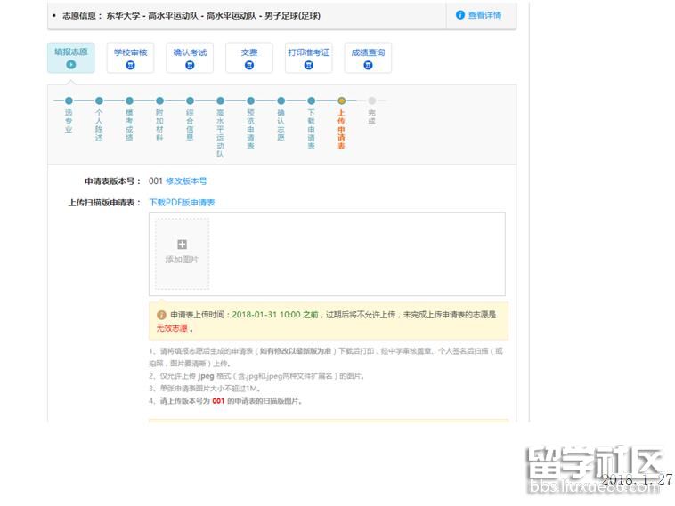Screen dimensions: 675x506
Task: Download the PDF application form link
Action: pos(182,203)
